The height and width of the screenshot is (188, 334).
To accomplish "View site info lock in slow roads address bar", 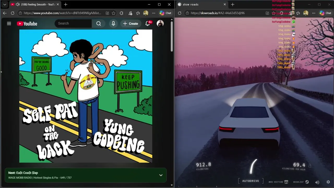I will click(x=187, y=13).
